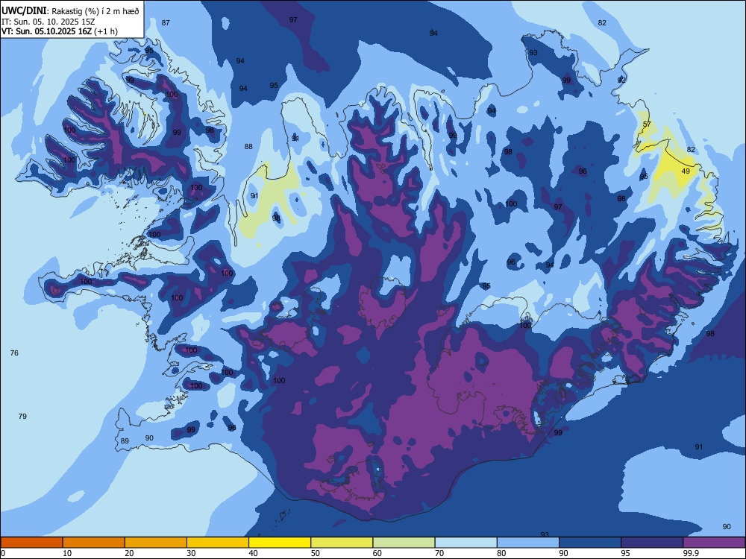Click the 60–70 light green legend swatch
The height and width of the screenshot is (559, 746).
pos(404,543)
